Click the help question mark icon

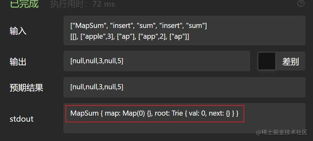[301, 3]
